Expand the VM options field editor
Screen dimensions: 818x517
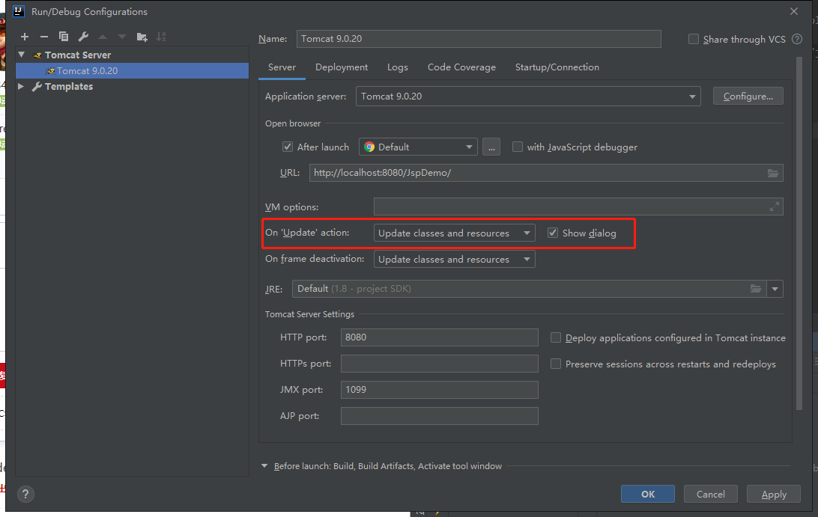[775, 207]
